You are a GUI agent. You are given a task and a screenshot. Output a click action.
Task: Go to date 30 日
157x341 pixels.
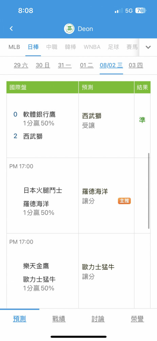click(x=43, y=65)
